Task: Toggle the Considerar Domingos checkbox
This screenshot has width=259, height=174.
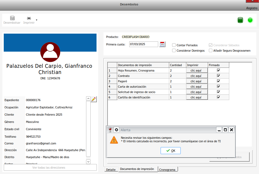Action: click(x=174, y=51)
